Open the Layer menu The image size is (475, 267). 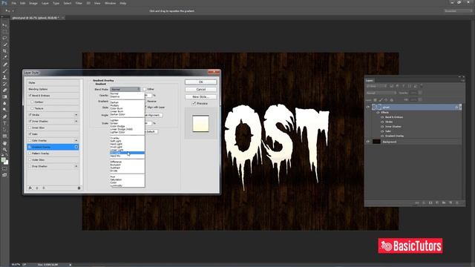click(x=45, y=3)
